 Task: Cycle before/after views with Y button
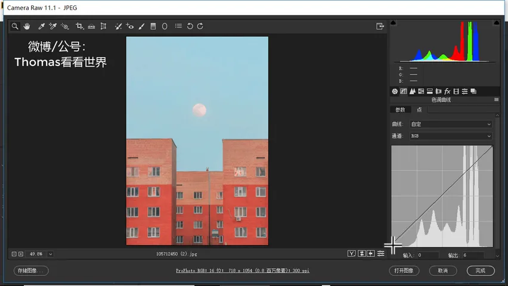pyautogui.click(x=352, y=254)
